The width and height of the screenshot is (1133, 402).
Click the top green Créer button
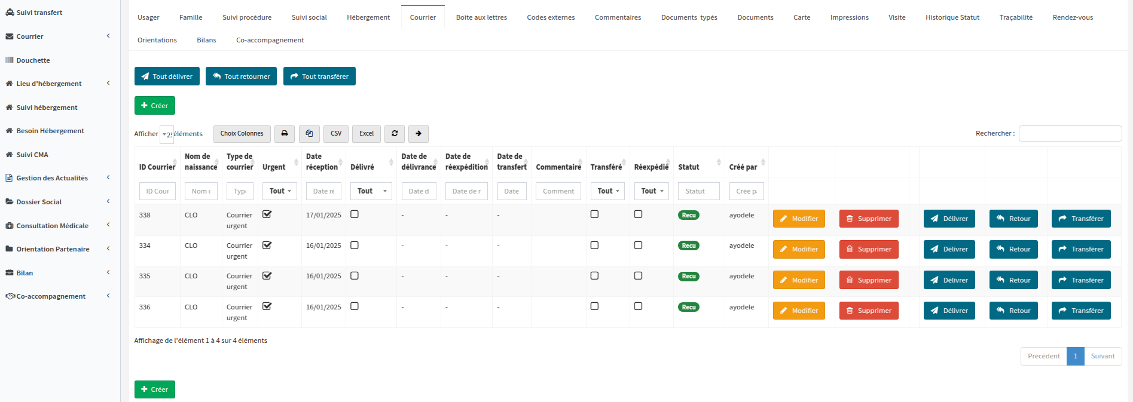point(155,106)
